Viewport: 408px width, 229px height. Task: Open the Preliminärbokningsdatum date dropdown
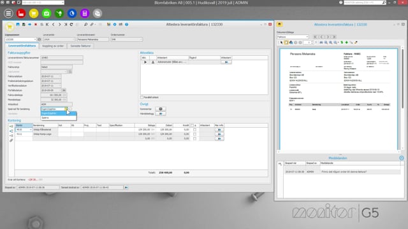(x=60, y=81)
